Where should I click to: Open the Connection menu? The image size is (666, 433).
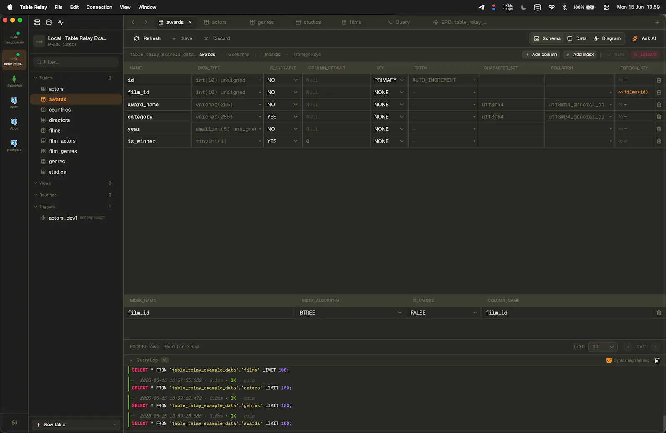tap(99, 7)
